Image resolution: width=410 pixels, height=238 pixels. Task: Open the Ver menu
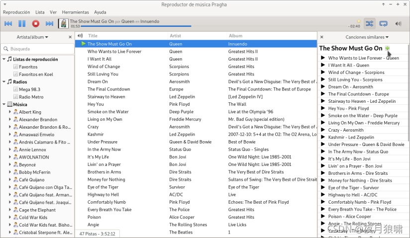pos(53,12)
